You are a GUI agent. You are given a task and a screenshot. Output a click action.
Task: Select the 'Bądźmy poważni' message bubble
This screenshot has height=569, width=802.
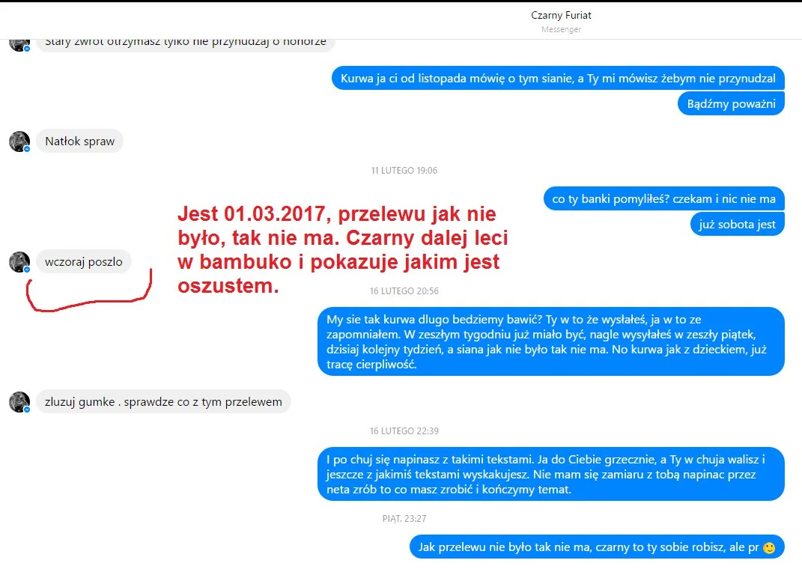(731, 104)
